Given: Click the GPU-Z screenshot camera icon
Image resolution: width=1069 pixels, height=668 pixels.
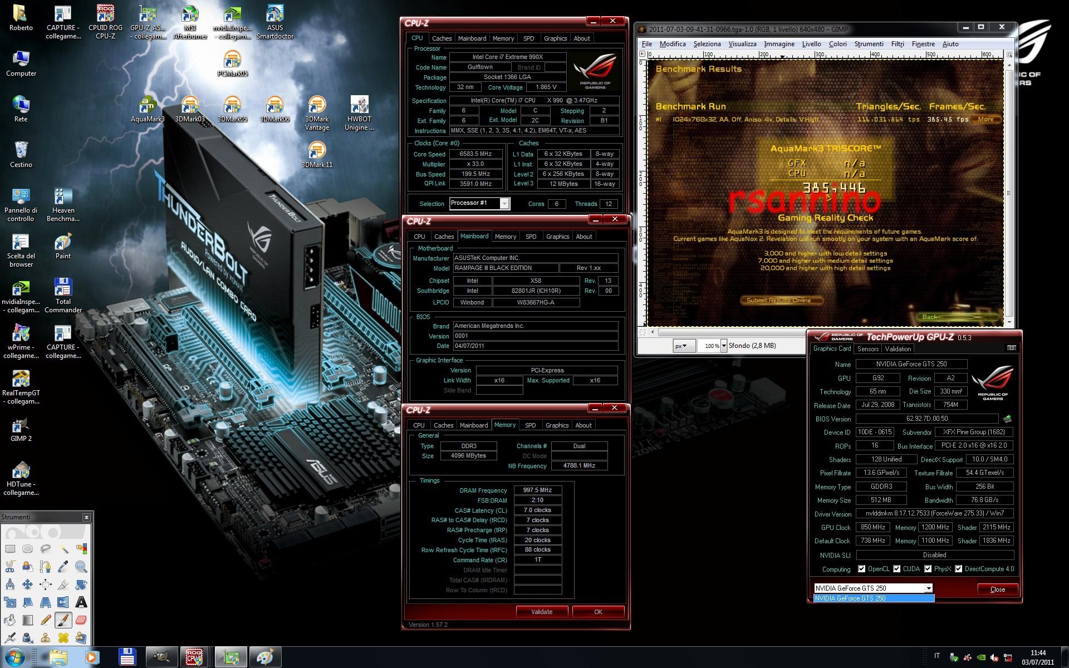Looking at the screenshot, I should tap(1012, 348).
